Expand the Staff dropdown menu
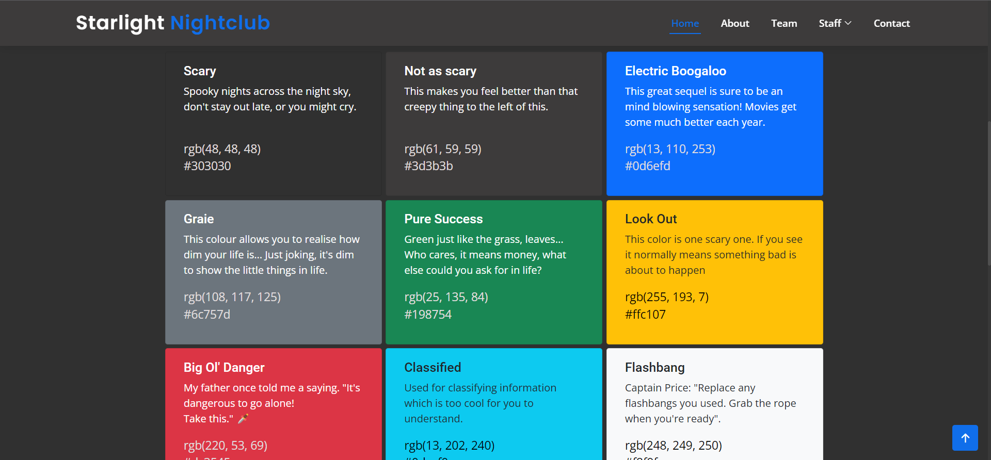The image size is (991, 460). pos(835,23)
